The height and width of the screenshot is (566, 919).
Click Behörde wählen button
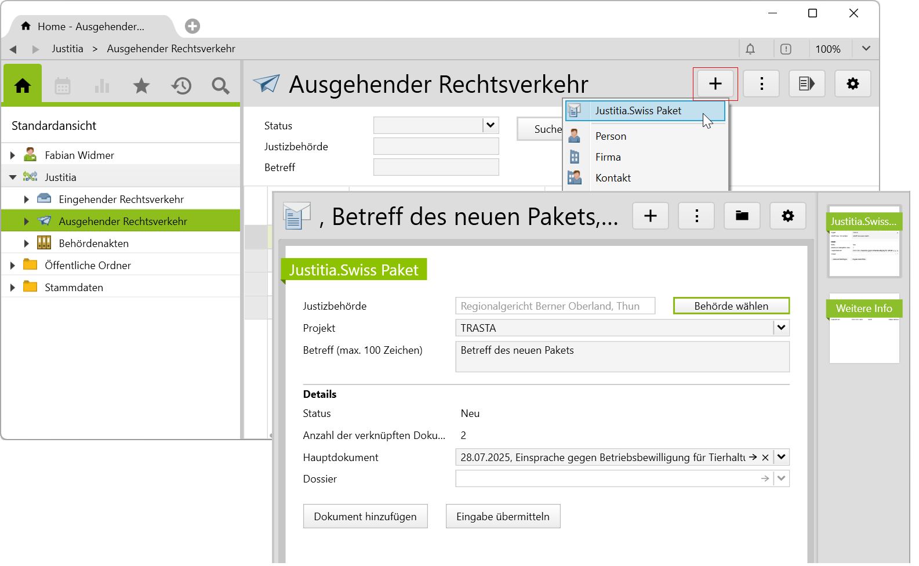click(x=731, y=306)
